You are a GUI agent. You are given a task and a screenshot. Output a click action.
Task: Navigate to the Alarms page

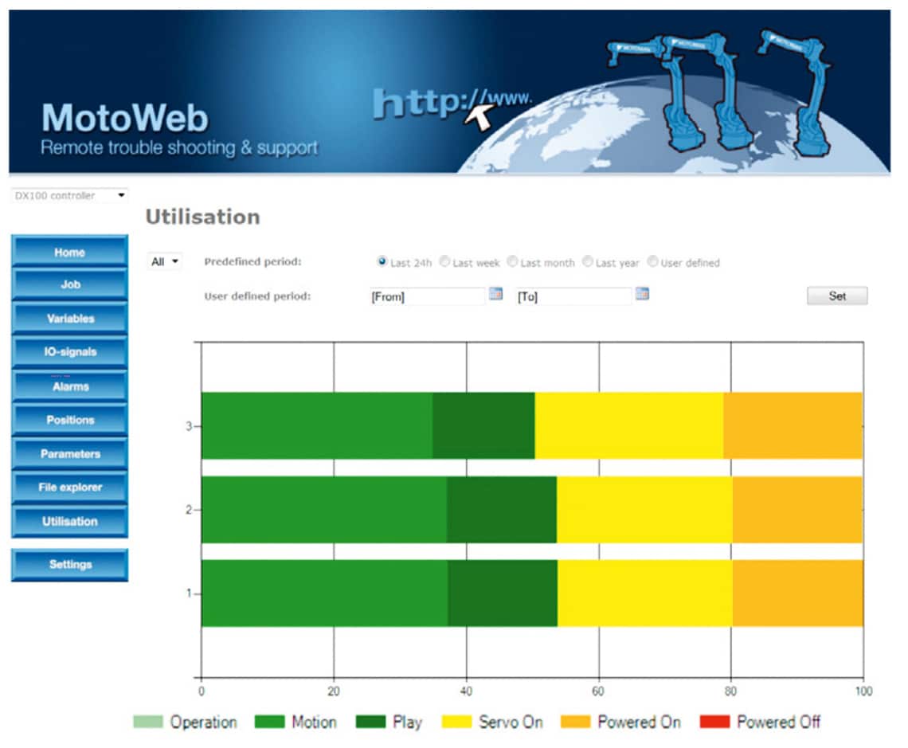tap(69, 386)
